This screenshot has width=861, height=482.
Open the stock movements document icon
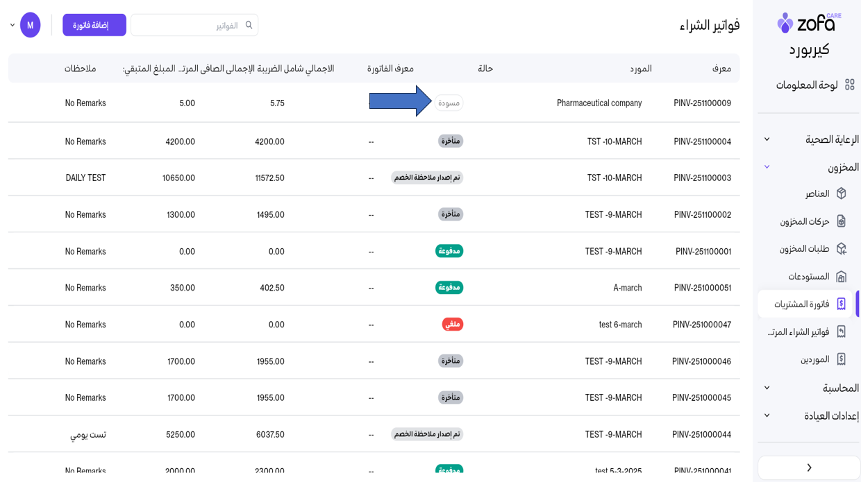[841, 221]
